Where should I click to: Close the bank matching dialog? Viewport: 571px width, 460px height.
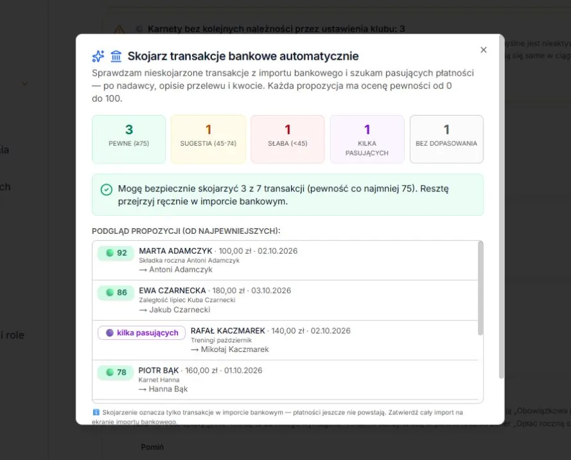pos(483,50)
